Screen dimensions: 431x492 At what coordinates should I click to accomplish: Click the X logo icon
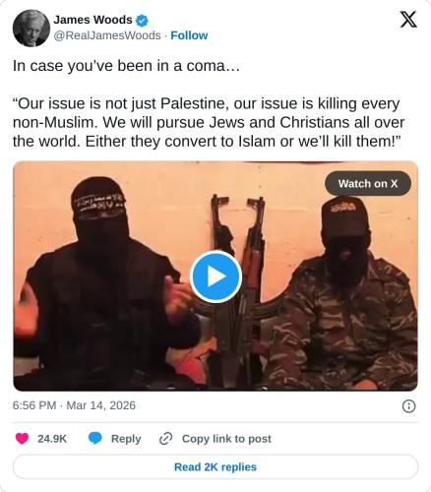408,20
